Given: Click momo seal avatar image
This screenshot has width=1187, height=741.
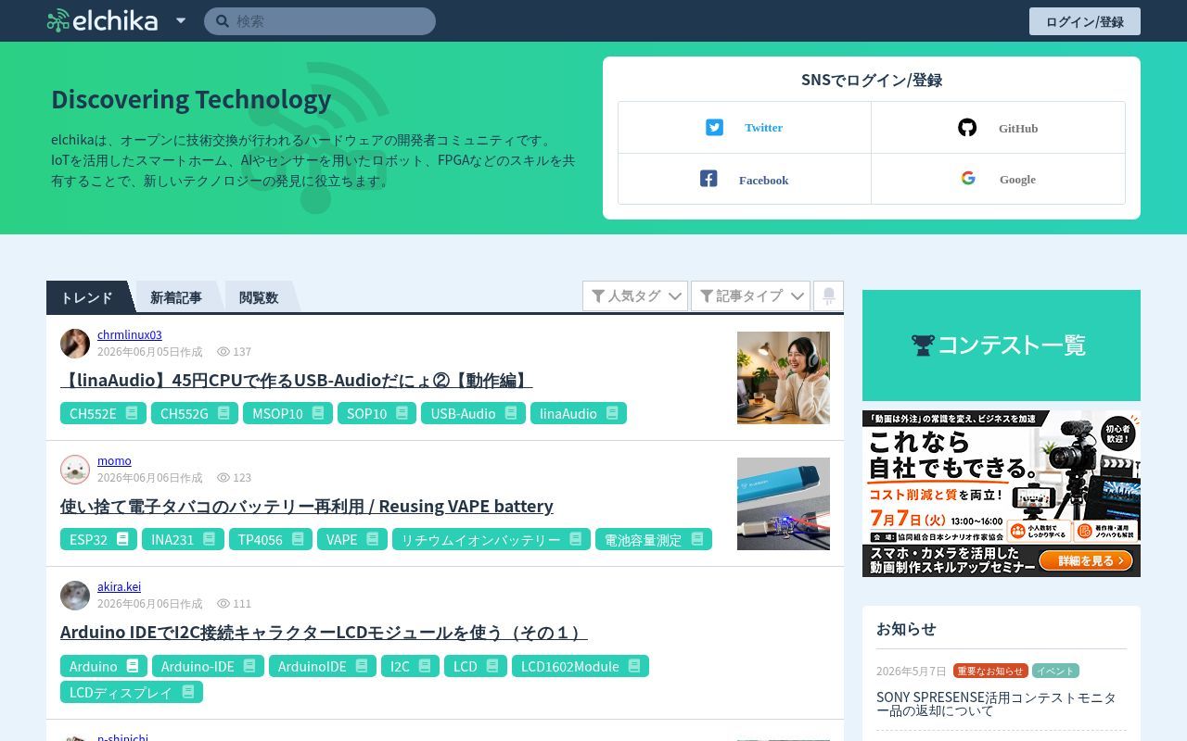Looking at the screenshot, I should click(75, 469).
